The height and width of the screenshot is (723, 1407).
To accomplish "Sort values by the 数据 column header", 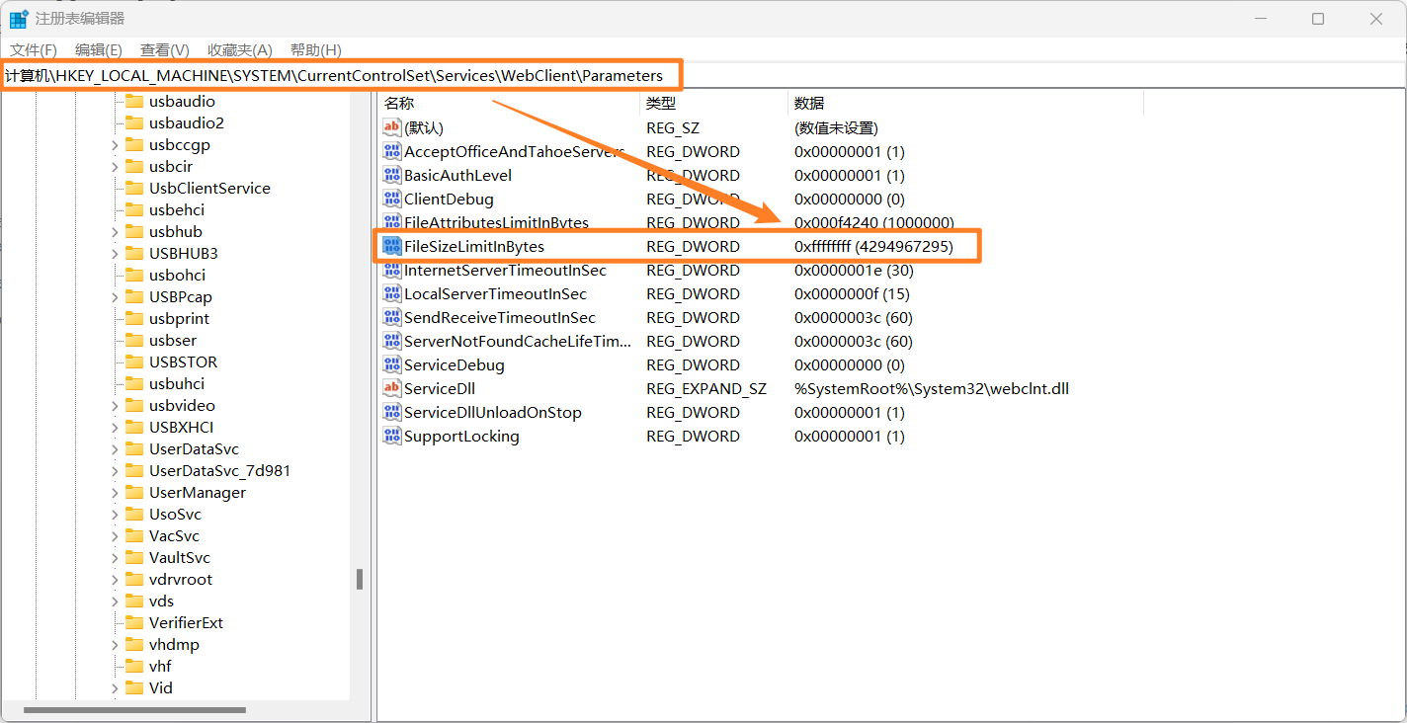I will (x=965, y=103).
